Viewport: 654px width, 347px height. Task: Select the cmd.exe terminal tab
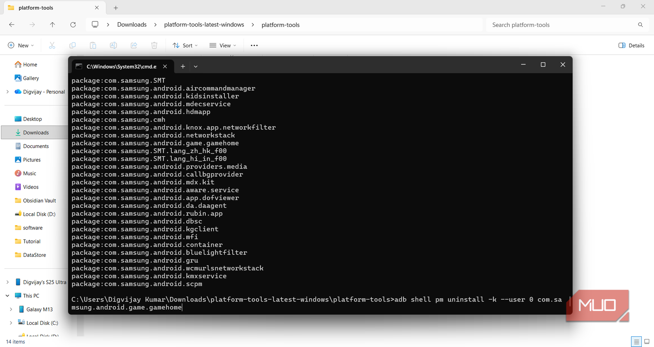122,66
